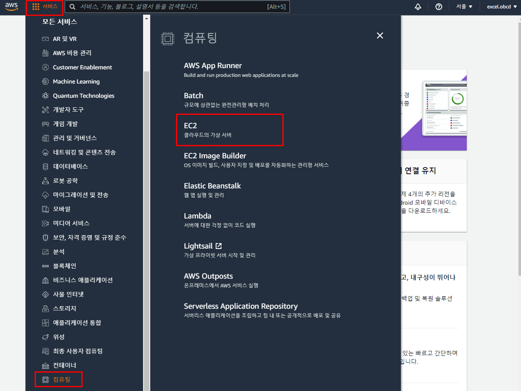Open the notifications bell icon
Viewport: 521px width, 391px height.
pyautogui.click(x=418, y=7)
